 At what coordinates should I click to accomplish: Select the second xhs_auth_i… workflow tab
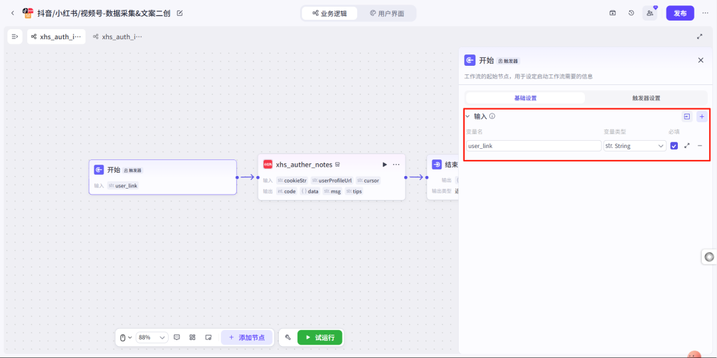pyautogui.click(x=118, y=37)
